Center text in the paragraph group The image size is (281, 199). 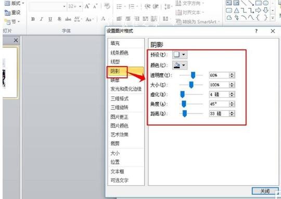pos(128,19)
